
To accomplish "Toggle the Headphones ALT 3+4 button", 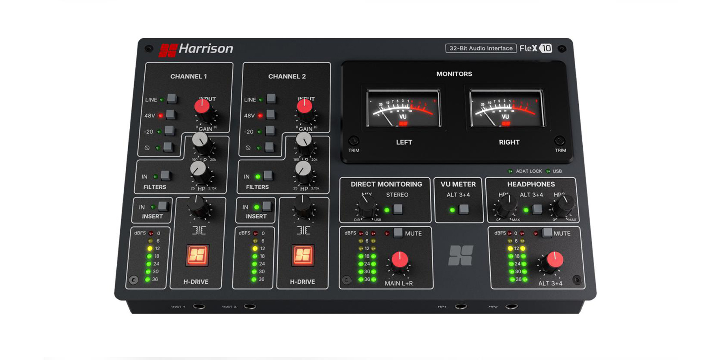I will [x=537, y=209].
